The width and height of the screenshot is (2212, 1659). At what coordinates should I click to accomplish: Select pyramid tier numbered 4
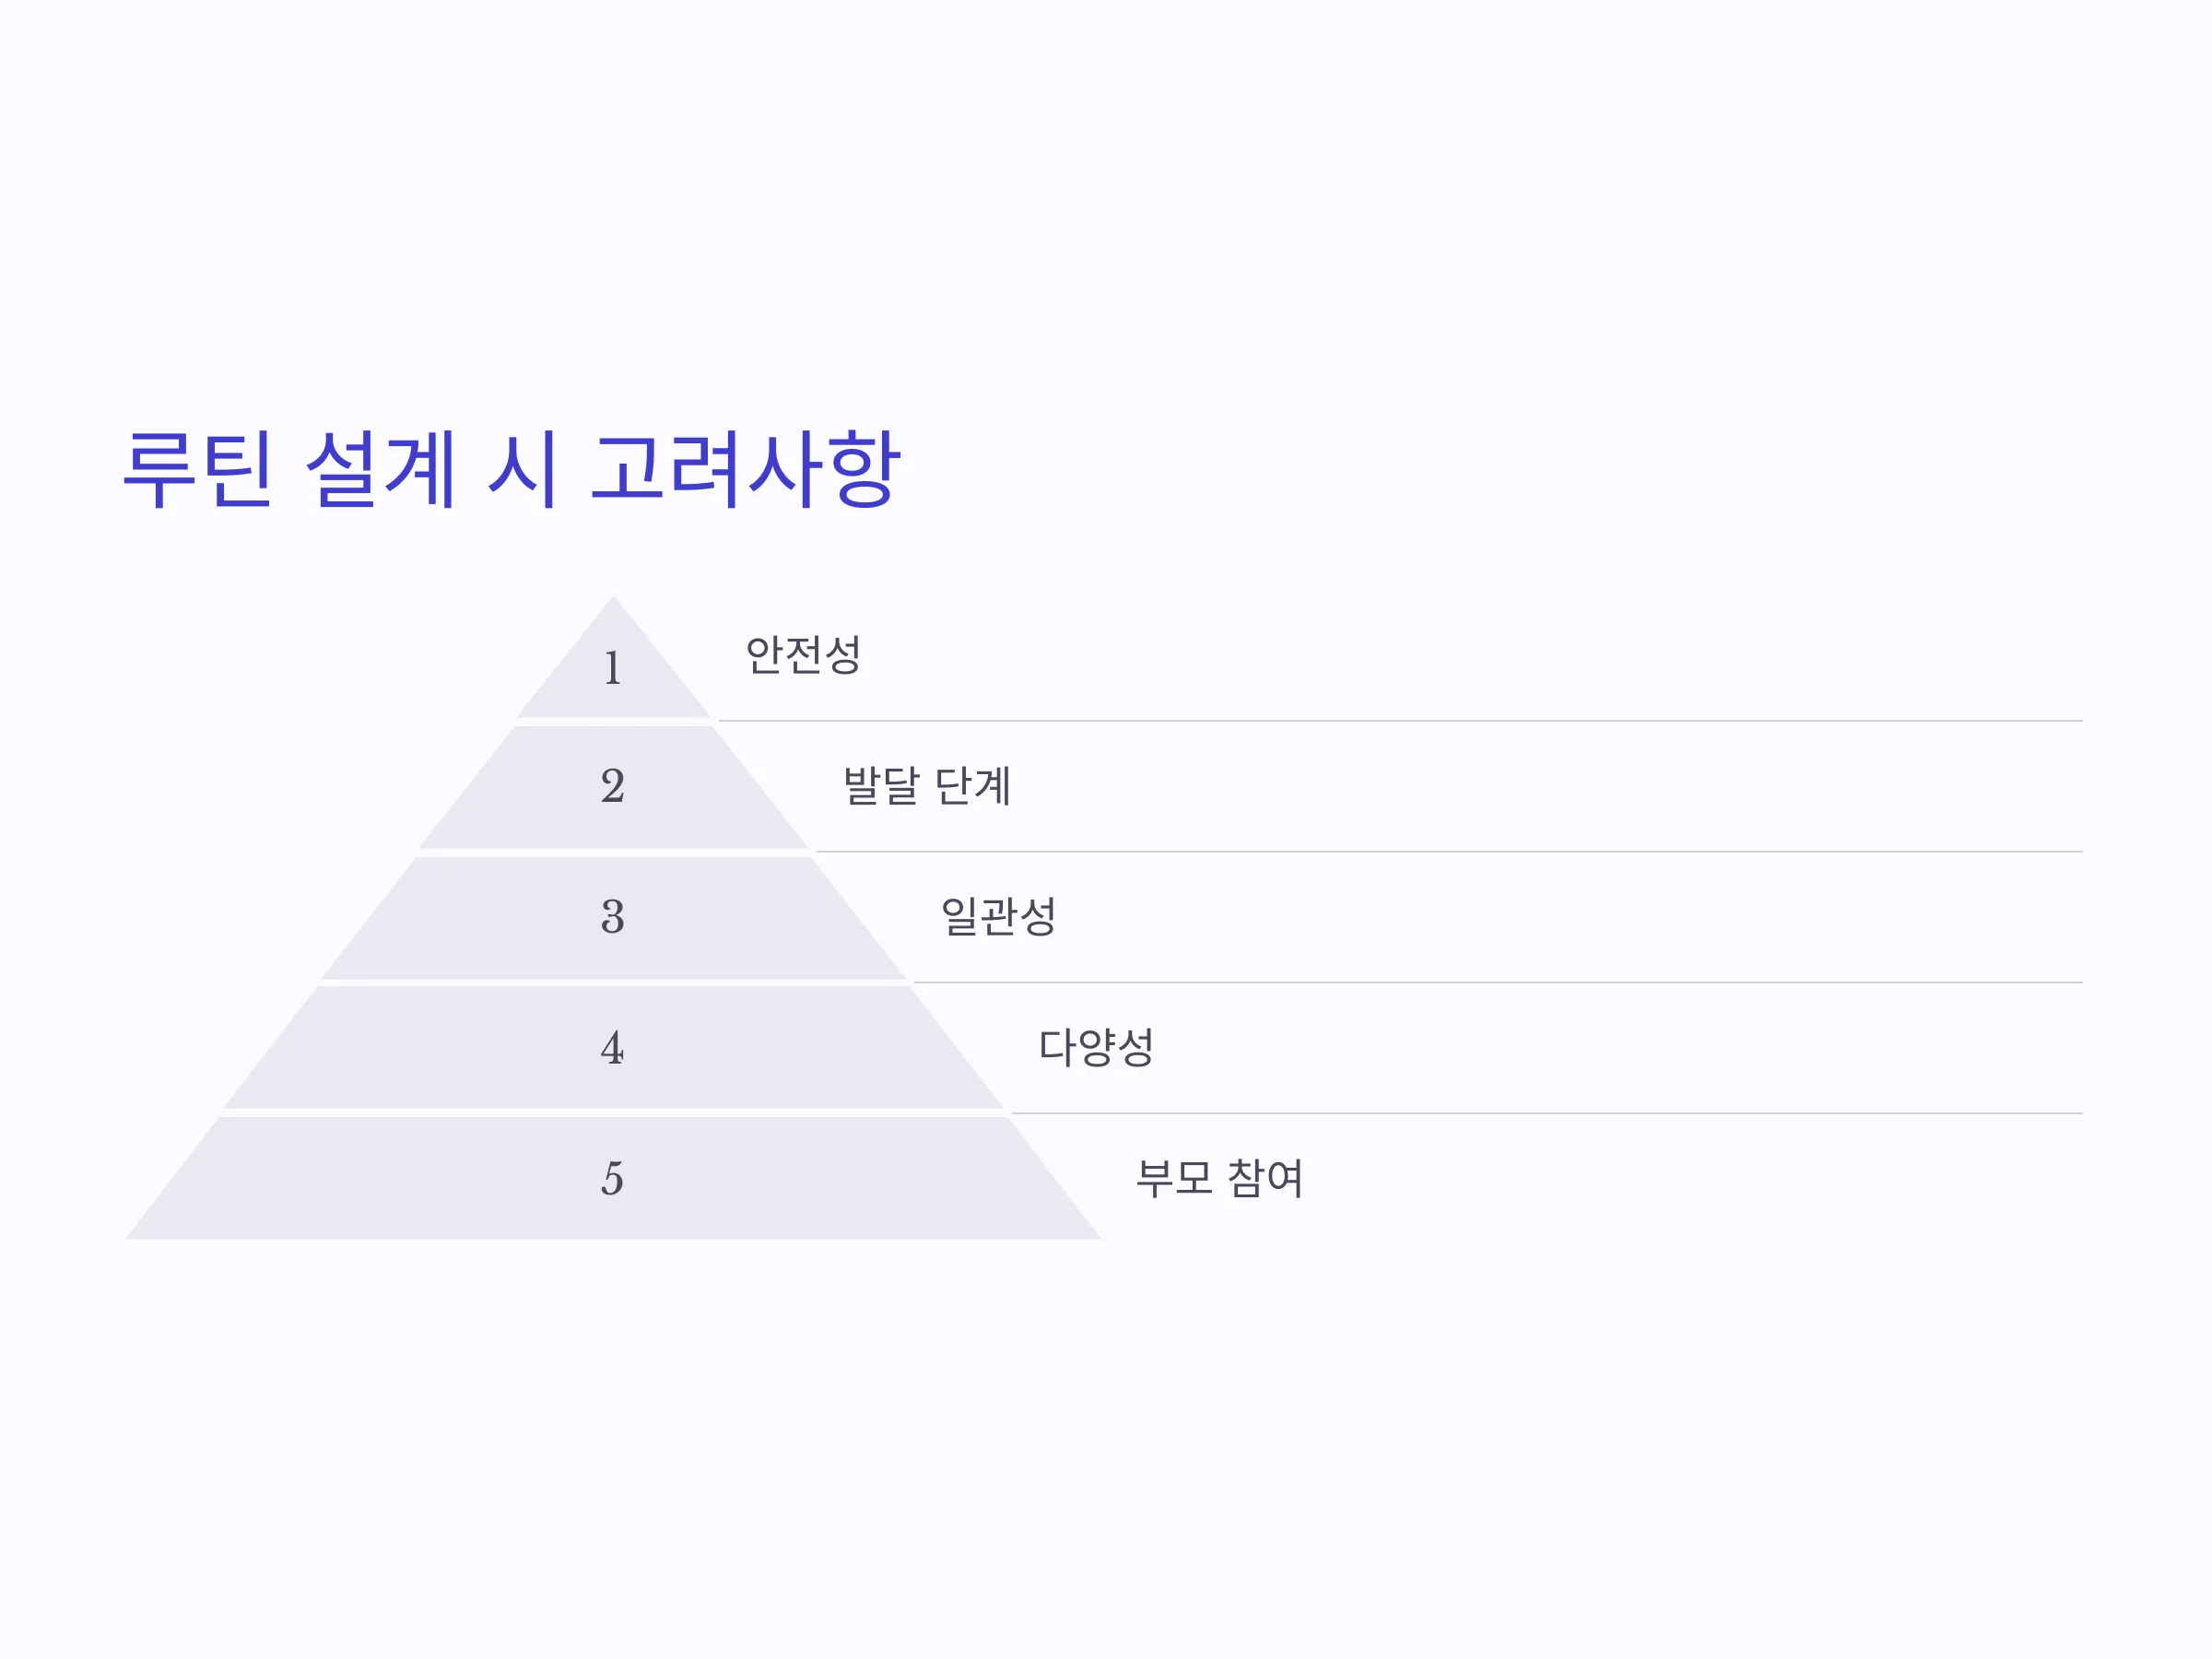(x=613, y=1048)
